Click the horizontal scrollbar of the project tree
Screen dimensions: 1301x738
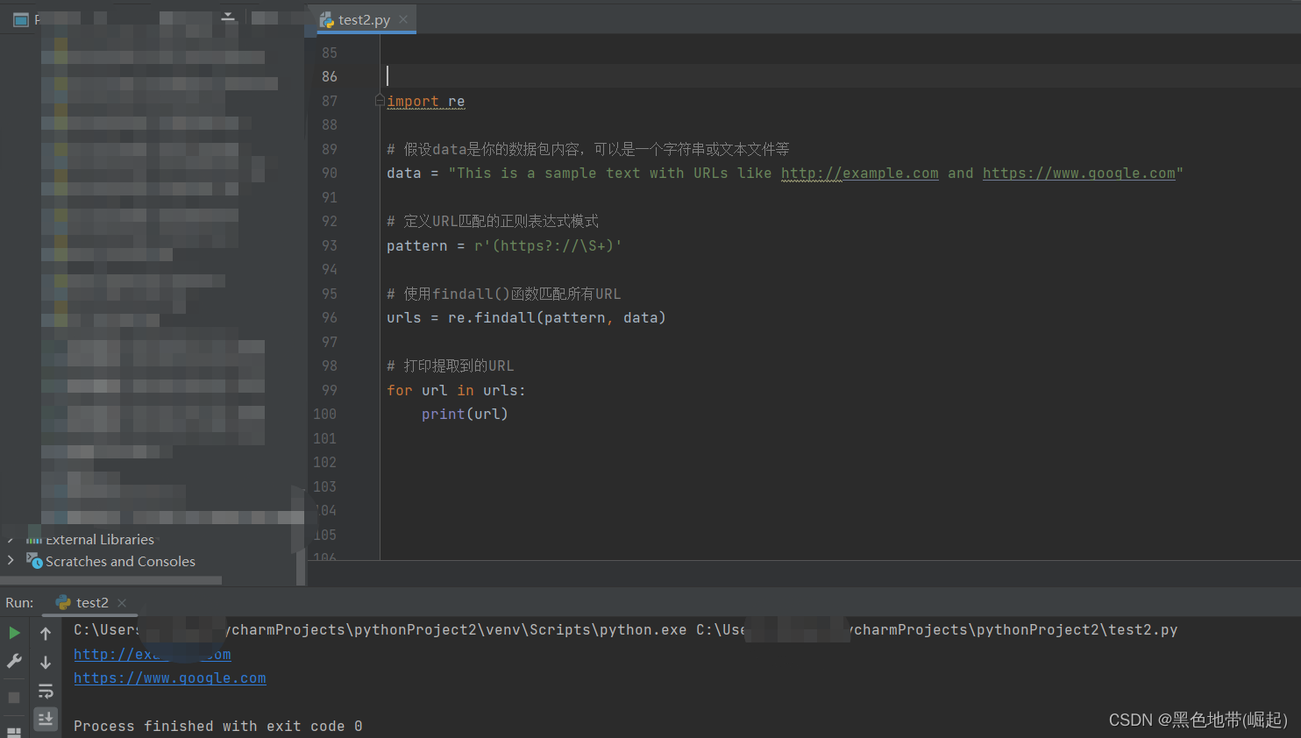[x=110, y=580]
